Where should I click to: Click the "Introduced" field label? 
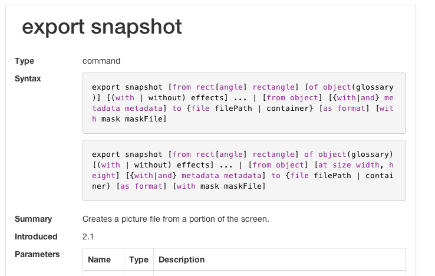coord(36,236)
